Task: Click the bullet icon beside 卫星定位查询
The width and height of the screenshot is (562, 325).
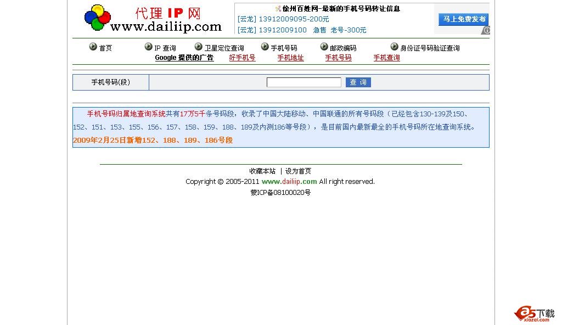Action: tap(199, 47)
